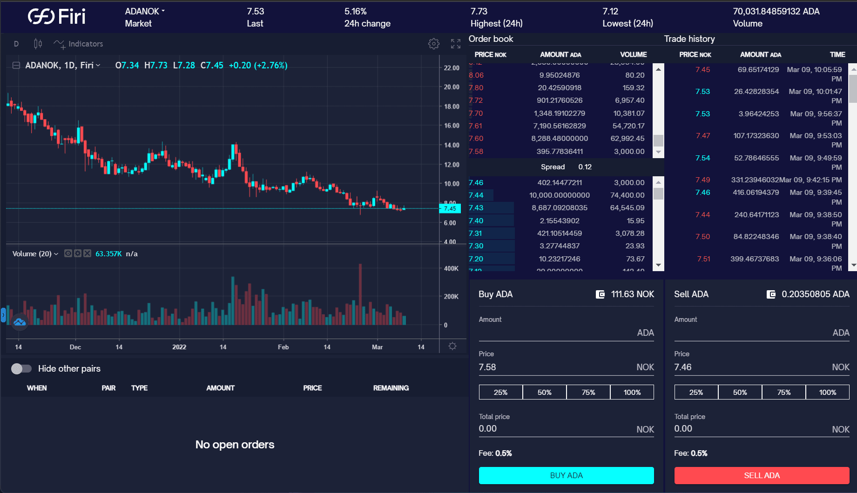Screen dimensions: 857x493
Task: Expand the ADANOK, 1D, Firi legend dropdown
Action: pyautogui.click(x=98, y=66)
